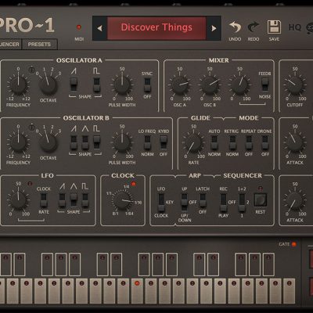Click Oscillator A fine tune mini knob
The image size is (313, 313).
31,70
